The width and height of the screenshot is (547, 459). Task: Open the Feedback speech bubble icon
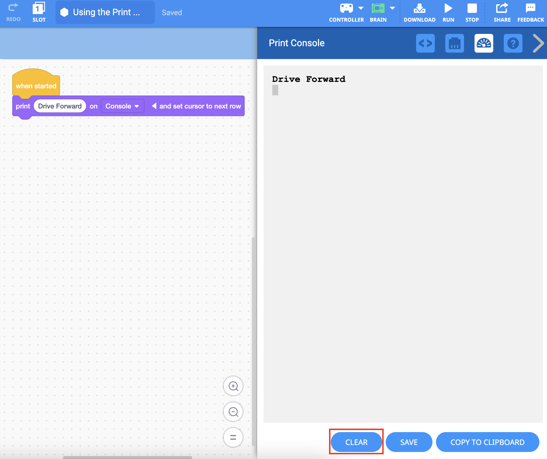click(x=530, y=9)
